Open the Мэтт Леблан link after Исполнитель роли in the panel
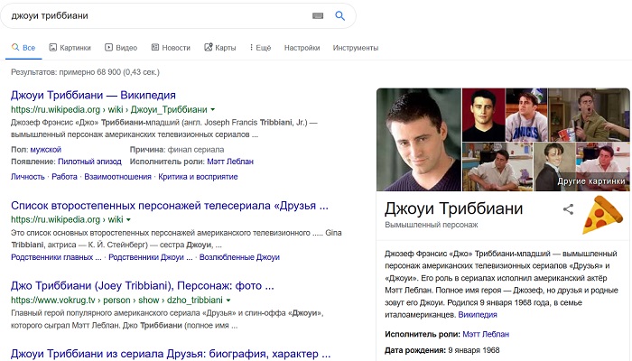The image size is (632, 361). 486,334
